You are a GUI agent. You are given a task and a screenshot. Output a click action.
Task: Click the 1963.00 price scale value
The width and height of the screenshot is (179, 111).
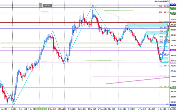tap(173, 30)
